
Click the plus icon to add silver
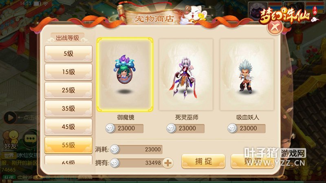click(168, 163)
